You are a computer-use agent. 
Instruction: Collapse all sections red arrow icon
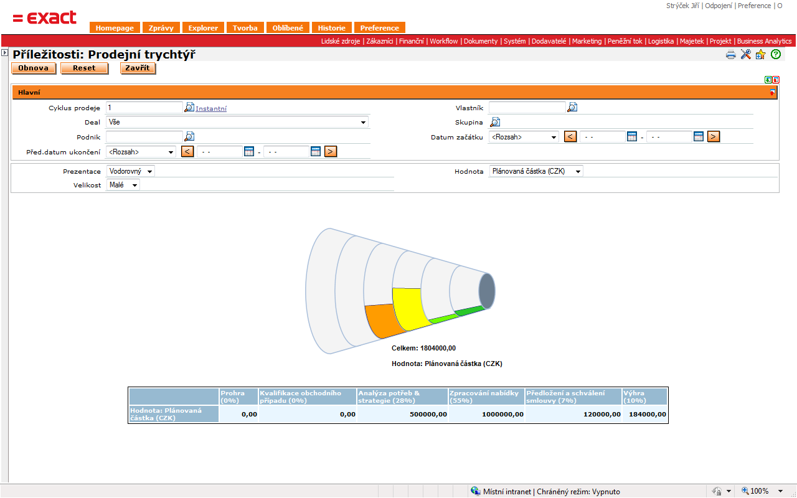[776, 80]
